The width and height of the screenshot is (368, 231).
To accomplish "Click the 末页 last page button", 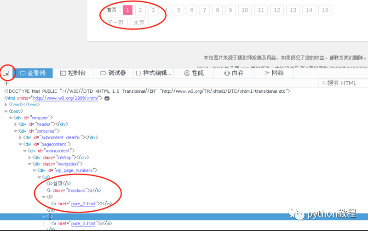I will [139, 23].
